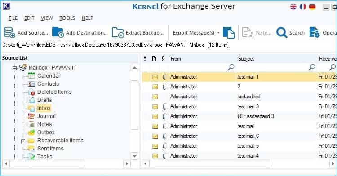Expand the Recoverable Items folder
This screenshot has height=176, width=337.
(23, 141)
